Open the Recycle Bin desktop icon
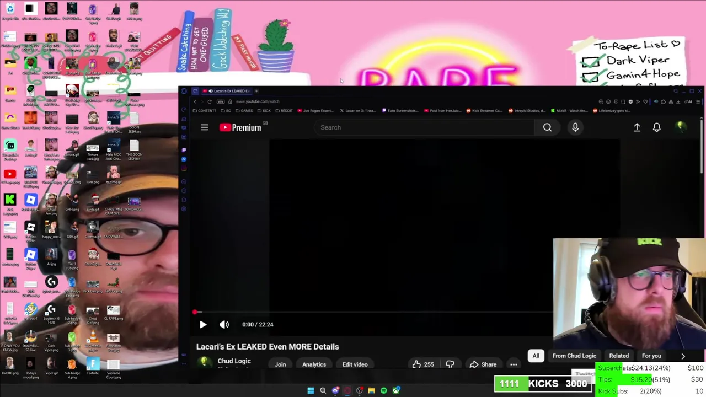Viewport: 706px width, 397px height. coord(10,11)
